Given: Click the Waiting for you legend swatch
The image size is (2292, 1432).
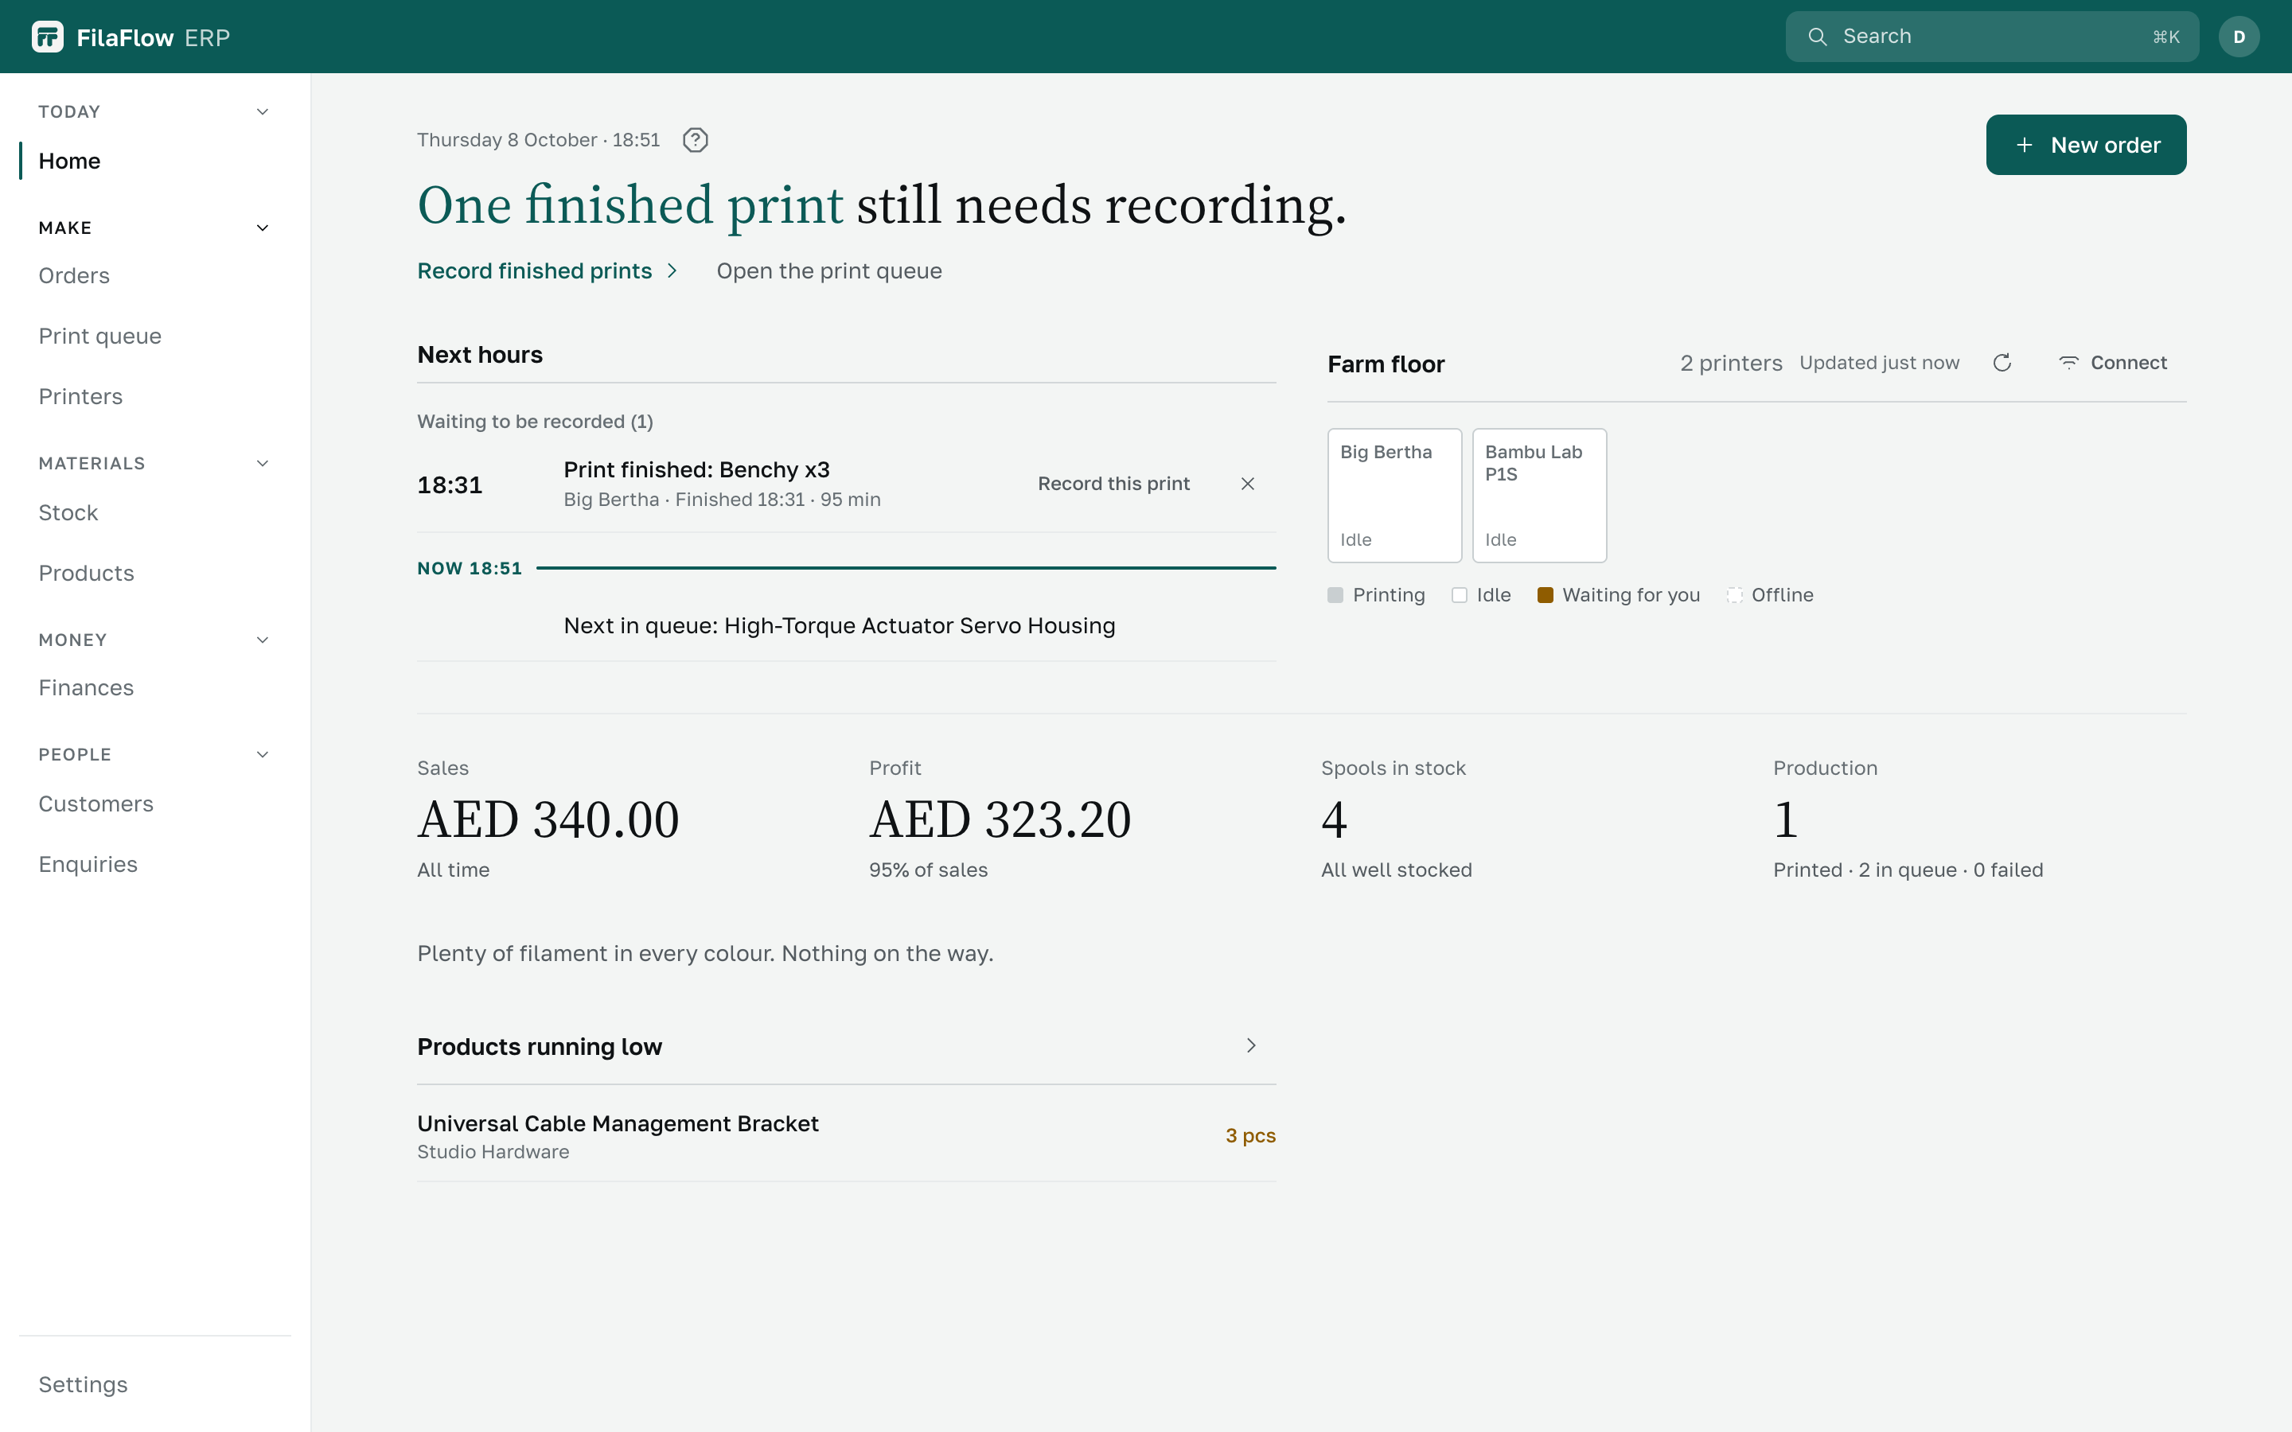Looking at the screenshot, I should point(1545,595).
